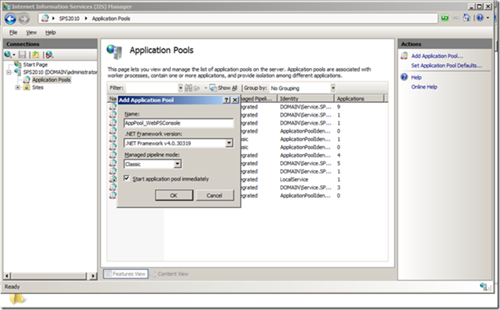Click the Show All icon in filter bar
500x310 pixels.
(x=213, y=88)
